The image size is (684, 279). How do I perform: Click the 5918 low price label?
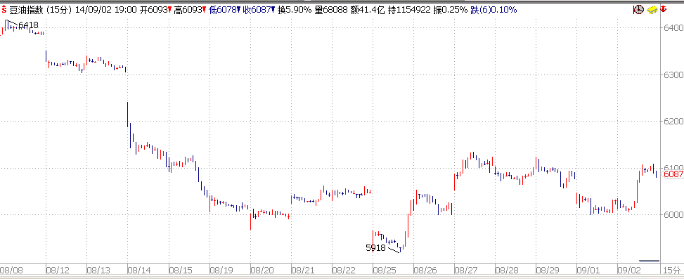click(x=375, y=248)
